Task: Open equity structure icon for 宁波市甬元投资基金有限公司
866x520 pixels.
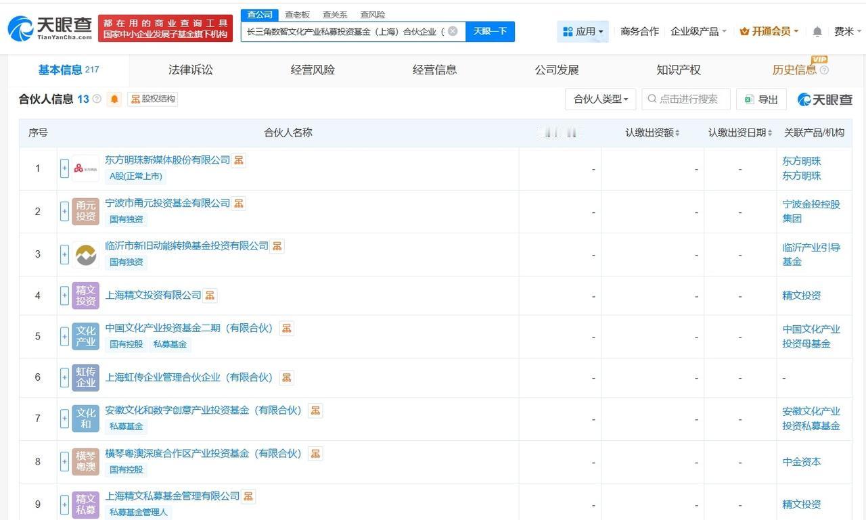Action: (x=239, y=204)
